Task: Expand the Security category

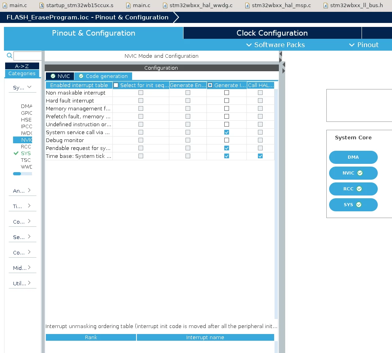Action: pos(22,237)
